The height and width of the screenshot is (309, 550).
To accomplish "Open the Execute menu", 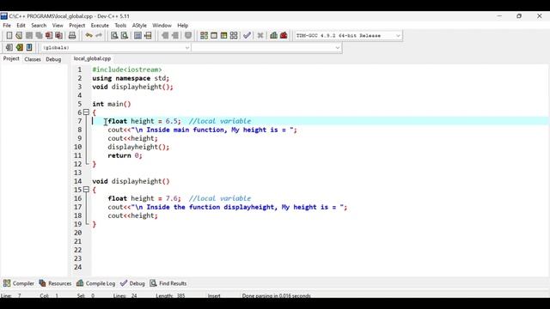I will click(x=100, y=25).
